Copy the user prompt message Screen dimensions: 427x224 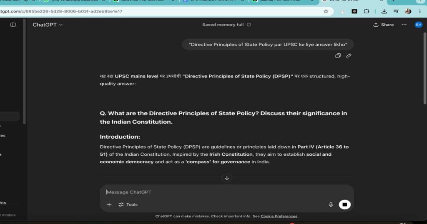(338, 56)
